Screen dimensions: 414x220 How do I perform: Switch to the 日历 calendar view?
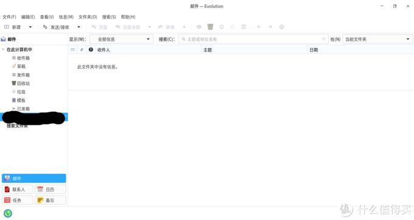51,190
